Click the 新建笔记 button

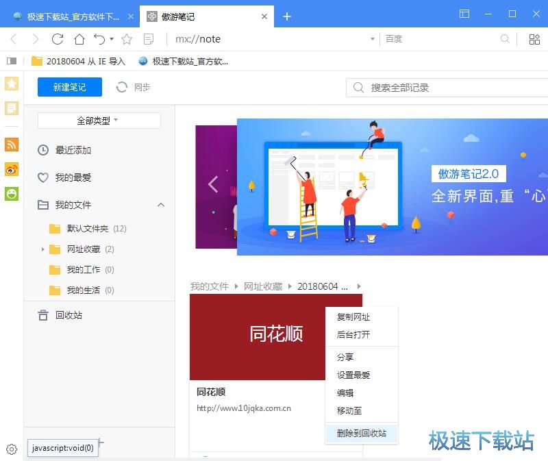[70, 87]
